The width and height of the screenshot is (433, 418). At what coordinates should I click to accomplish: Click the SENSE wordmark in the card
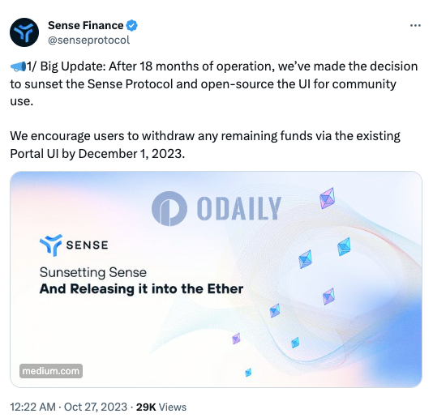click(x=87, y=245)
